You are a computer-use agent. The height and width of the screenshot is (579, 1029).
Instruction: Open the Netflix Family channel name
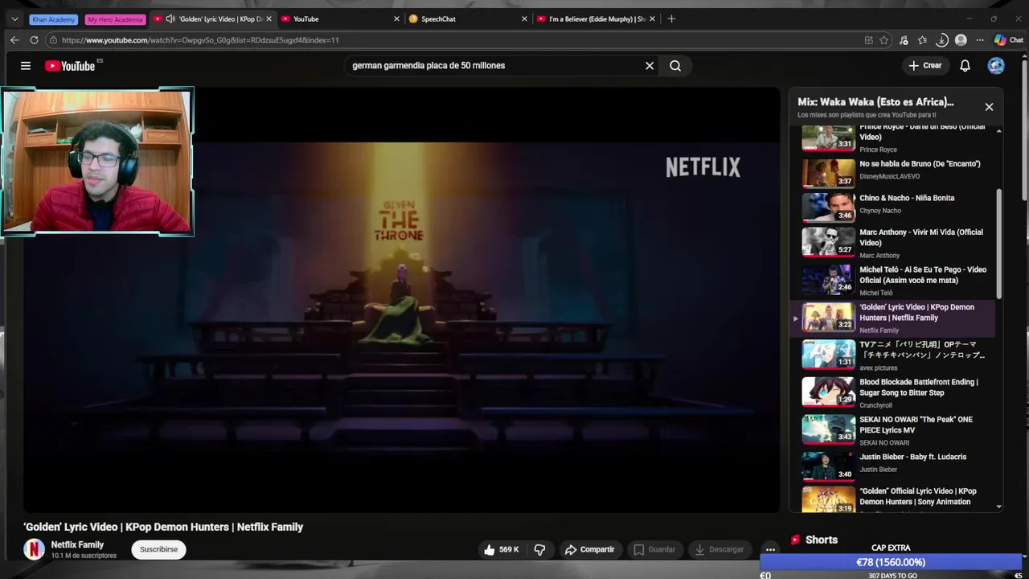(x=77, y=544)
